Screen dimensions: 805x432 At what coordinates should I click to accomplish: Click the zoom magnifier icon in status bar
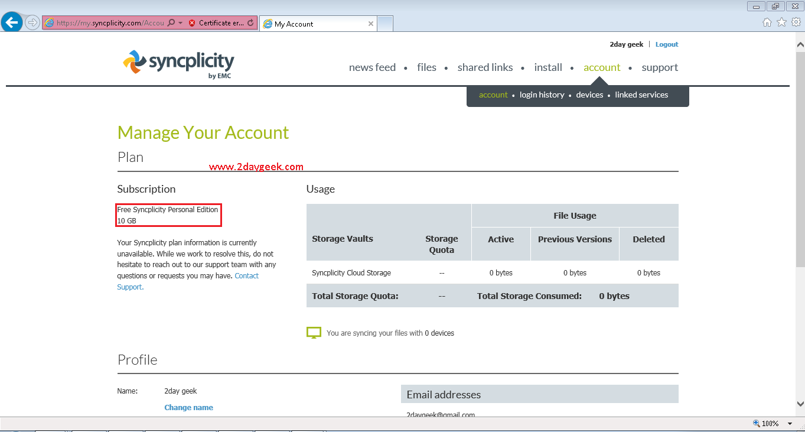(x=756, y=423)
